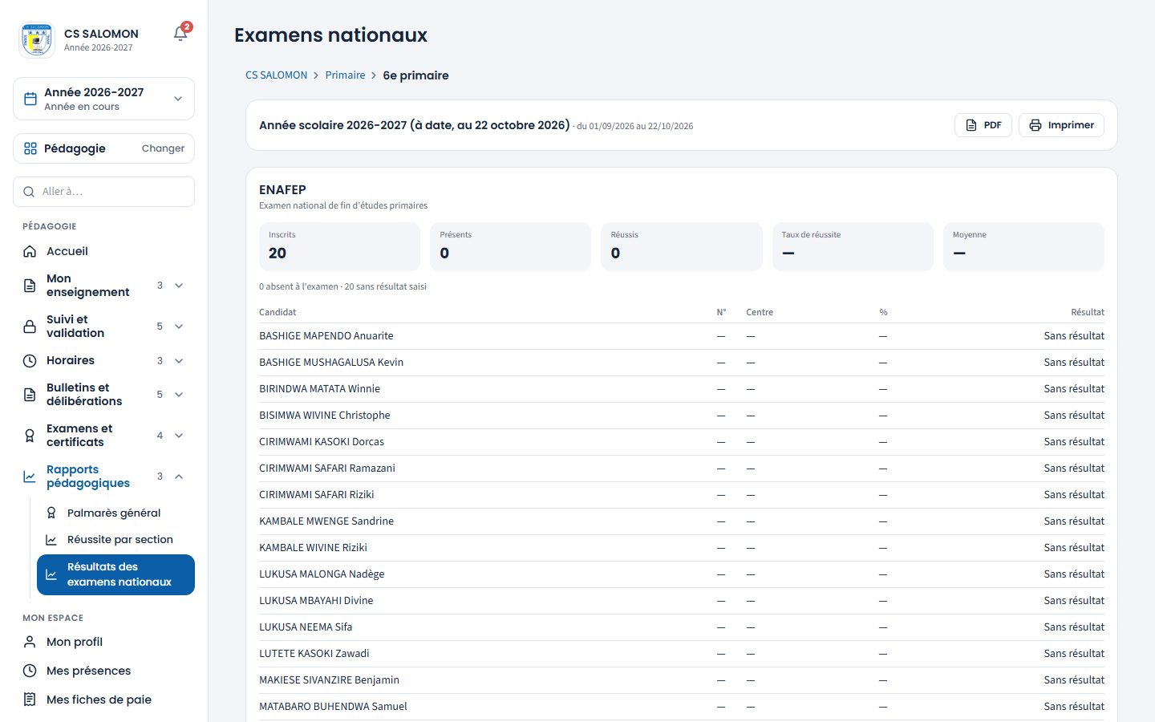
Task: Open the Année 2026-2027 year dropdown
Action: pyautogui.click(x=103, y=99)
